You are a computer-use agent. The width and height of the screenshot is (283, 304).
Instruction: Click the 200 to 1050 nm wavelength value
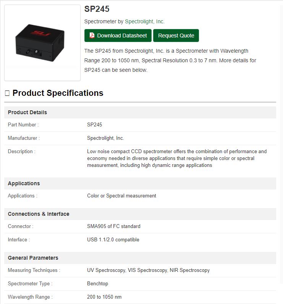coord(104,297)
